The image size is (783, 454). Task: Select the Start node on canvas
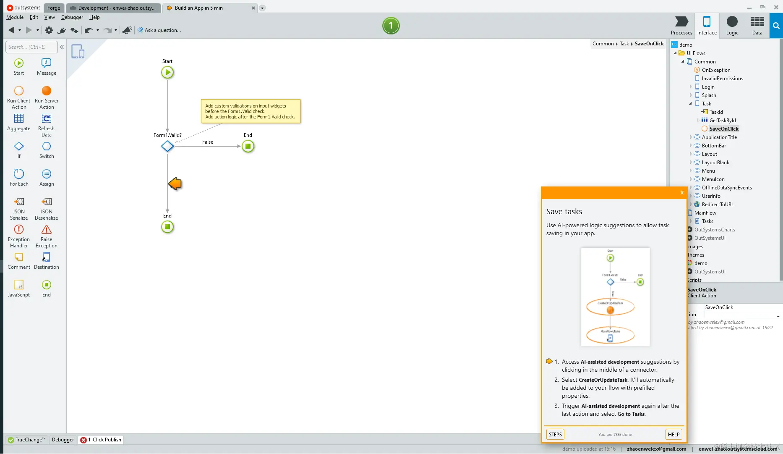click(167, 72)
